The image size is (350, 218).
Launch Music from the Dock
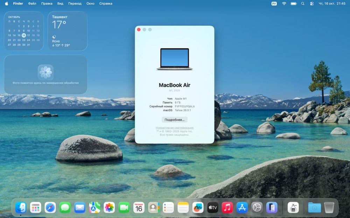pos(227,208)
